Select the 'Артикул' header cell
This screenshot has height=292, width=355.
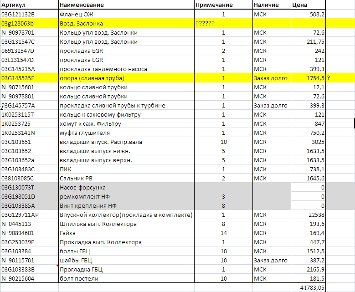pos(29,5)
